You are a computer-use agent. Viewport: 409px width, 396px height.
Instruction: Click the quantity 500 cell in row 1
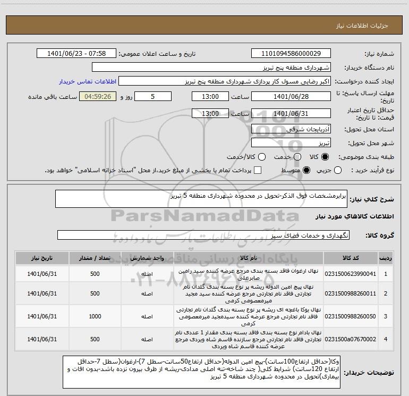[95, 274]
